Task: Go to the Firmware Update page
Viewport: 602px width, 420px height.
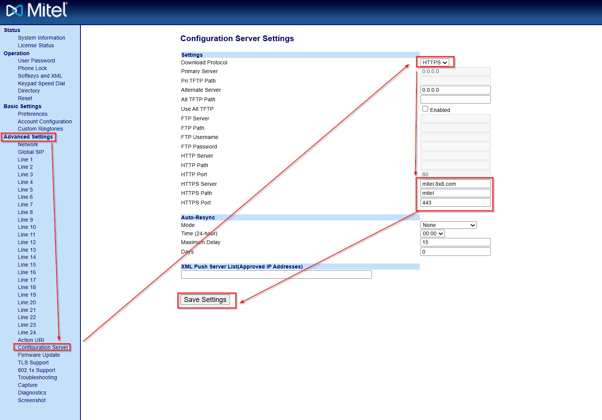Action: [39, 355]
